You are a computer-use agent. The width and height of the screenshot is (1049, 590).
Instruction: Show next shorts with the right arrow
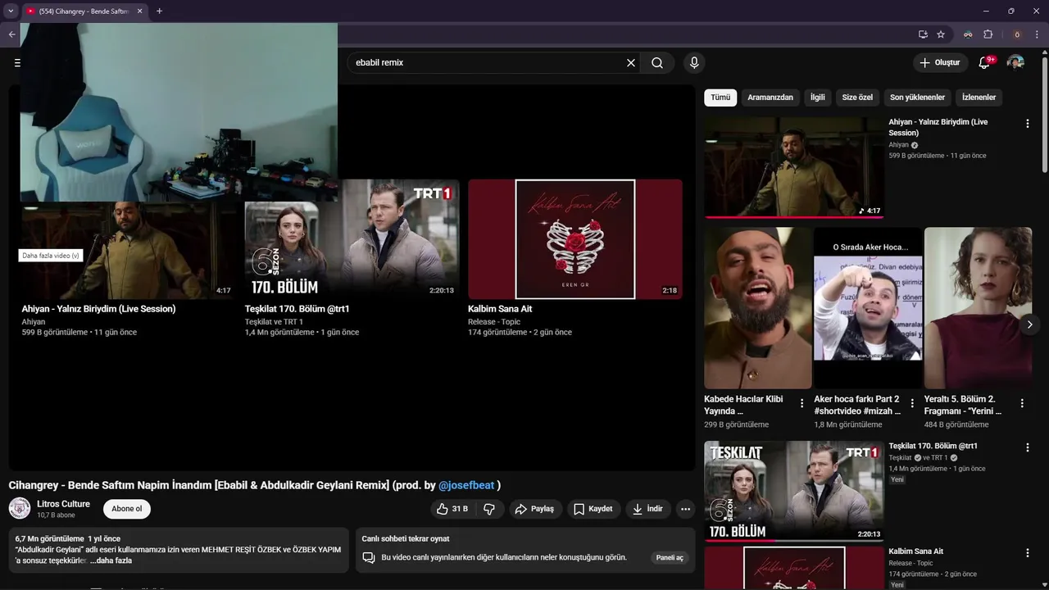(x=1029, y=324)
